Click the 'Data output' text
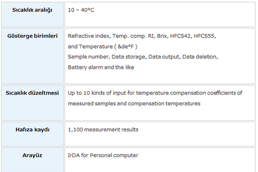258x172 pixels. point(163,57)
